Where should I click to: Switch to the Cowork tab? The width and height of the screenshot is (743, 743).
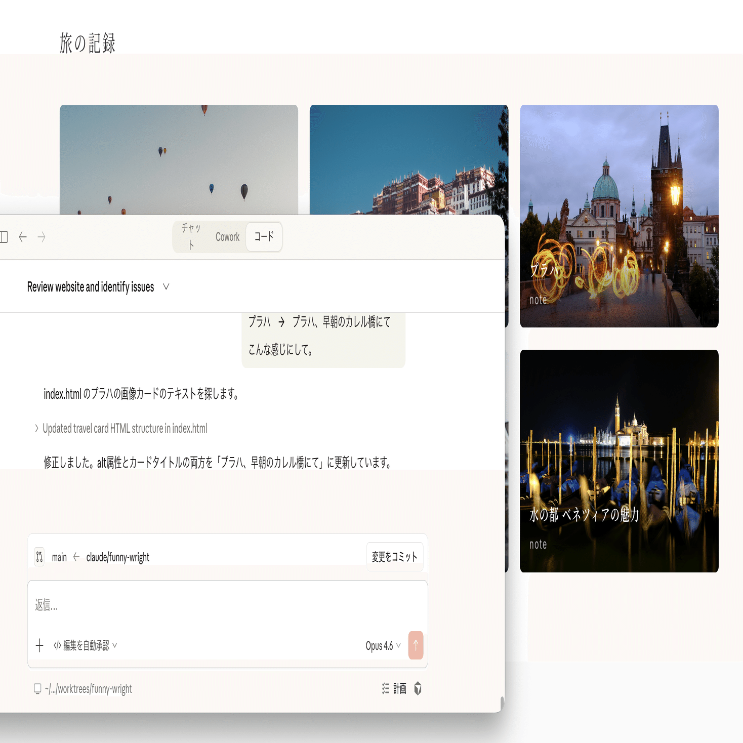tap(227, 236)
